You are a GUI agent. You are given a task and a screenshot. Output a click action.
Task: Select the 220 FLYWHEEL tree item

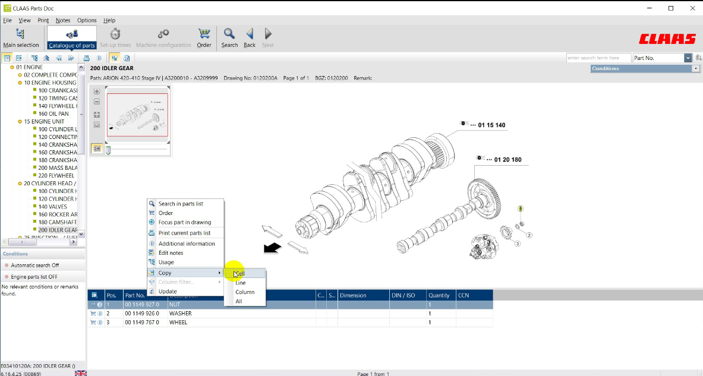[x=56, y=176]
